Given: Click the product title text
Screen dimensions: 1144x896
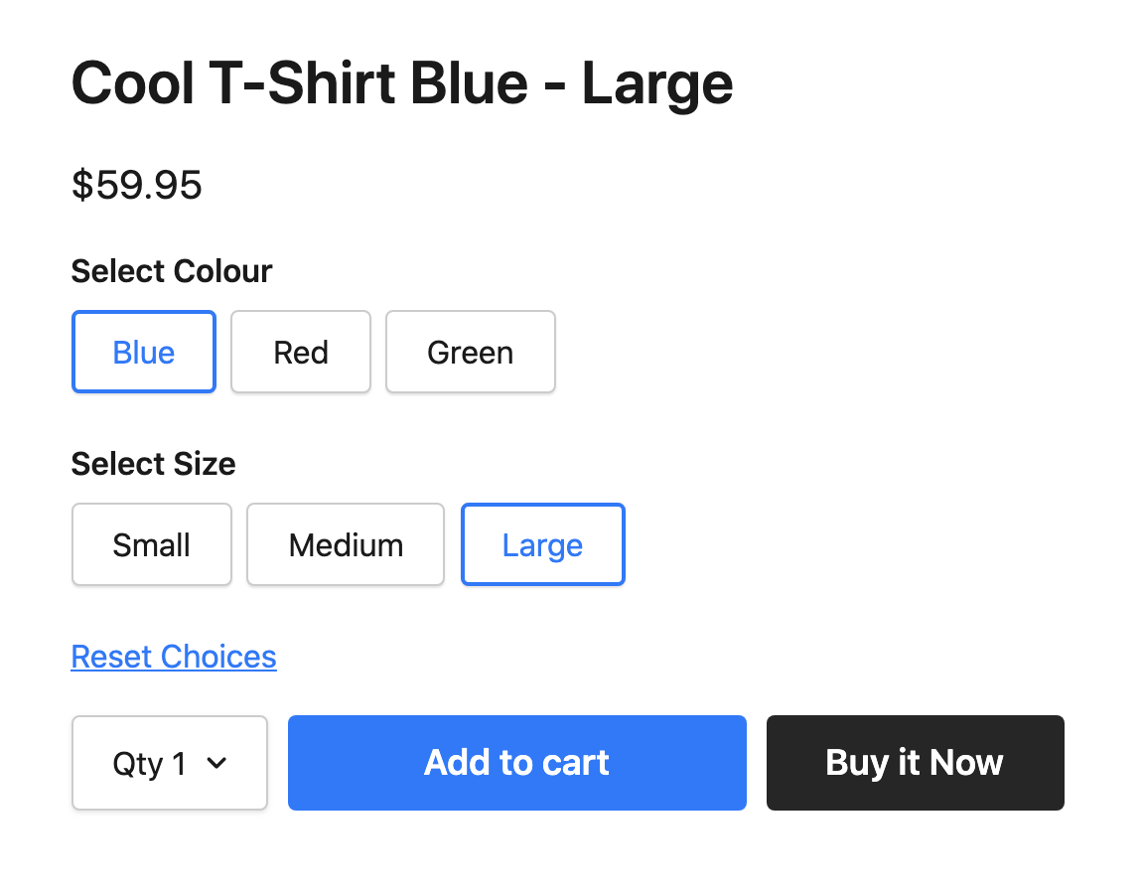Looking at the screenshot, I should [x=401, y=83].
